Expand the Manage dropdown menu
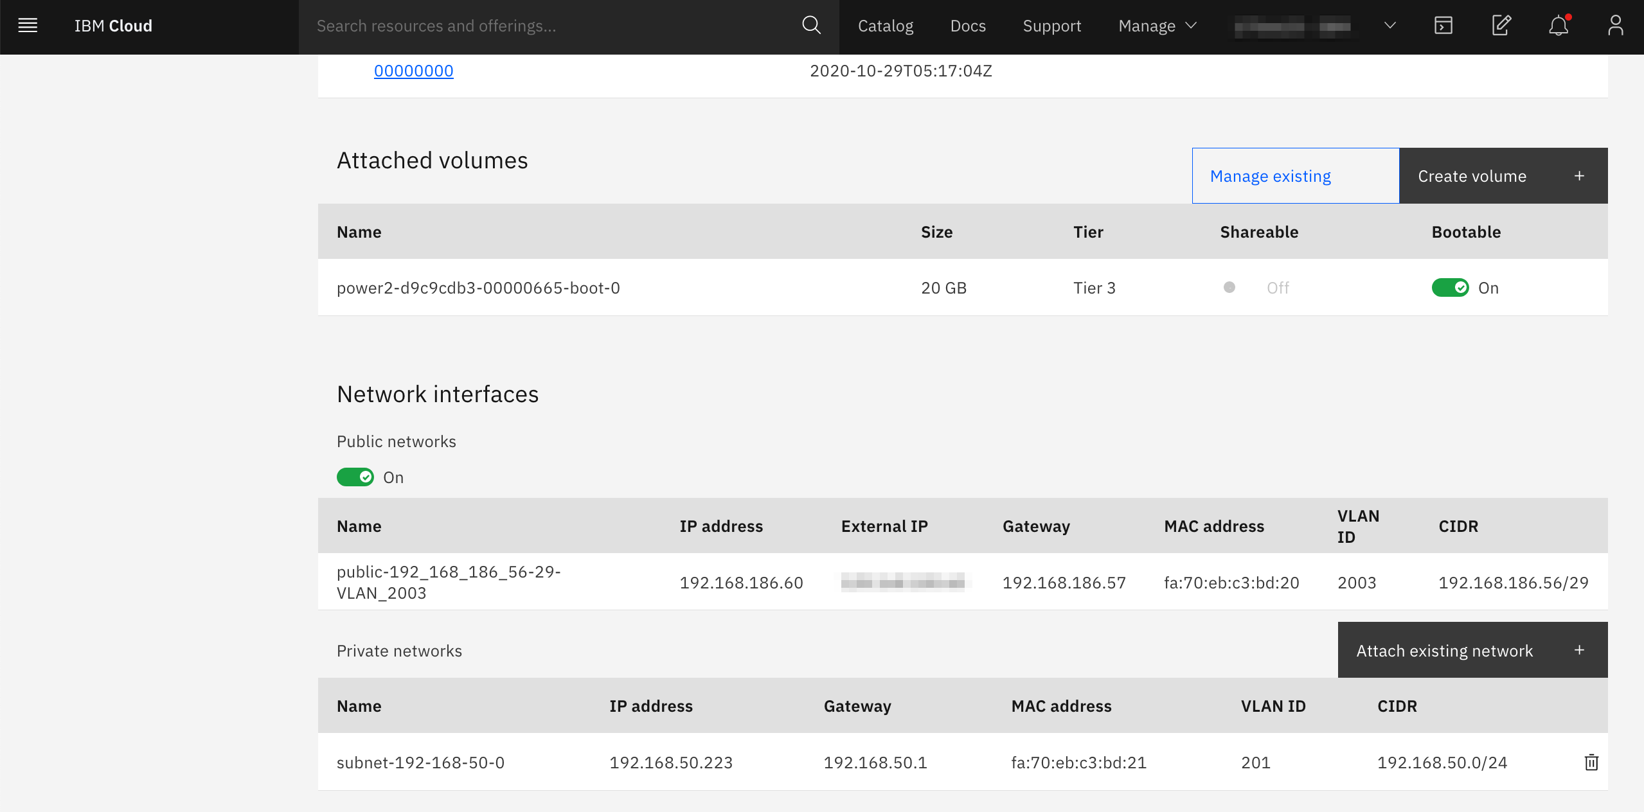This screenshot has width=1644, height=812. coord(1157,26)
